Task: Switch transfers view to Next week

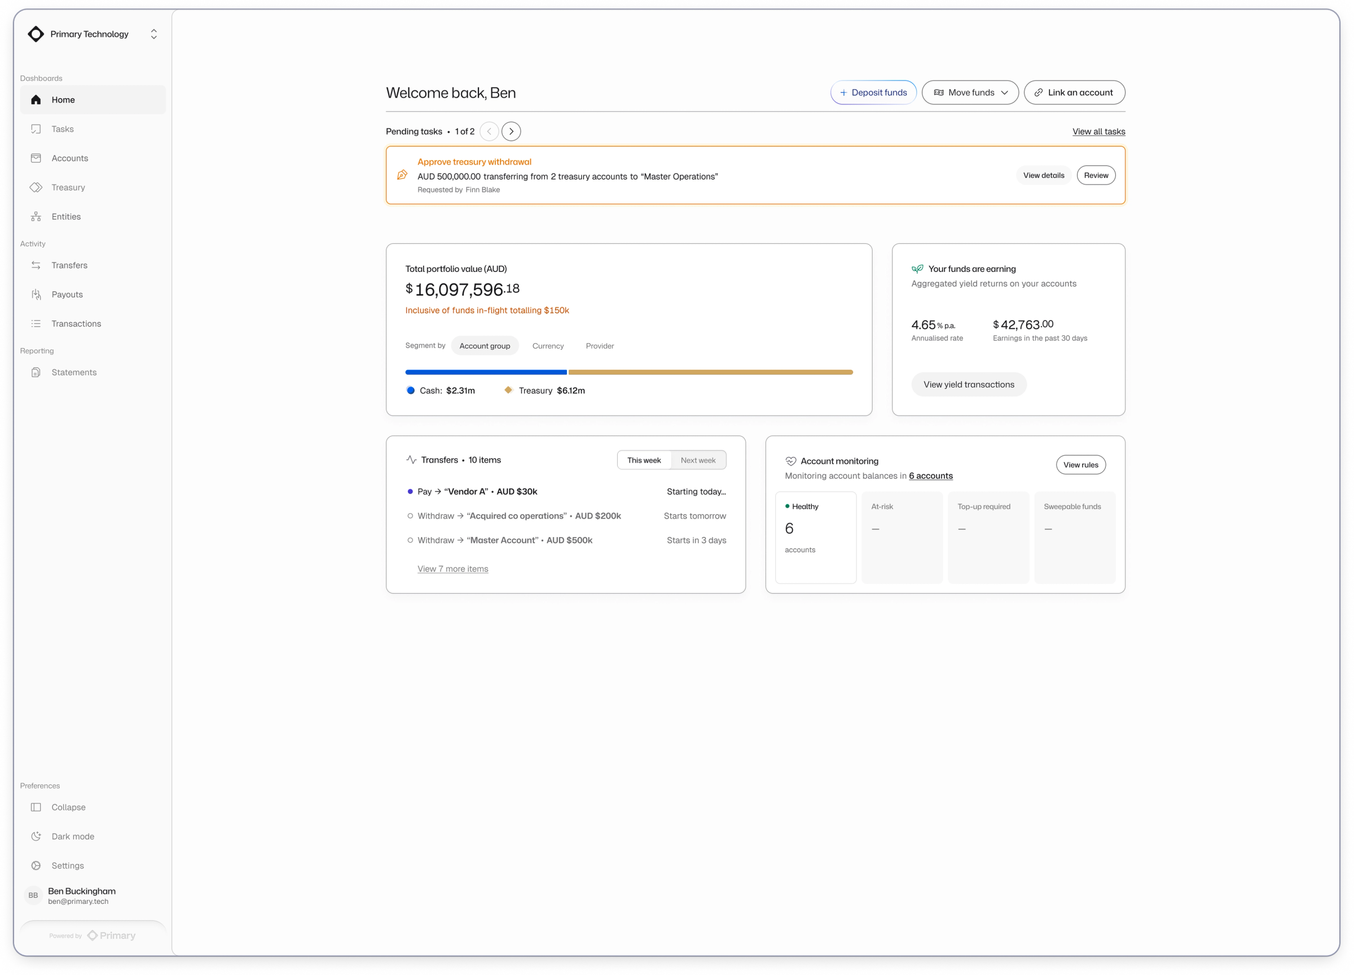Action: (698, 460)
